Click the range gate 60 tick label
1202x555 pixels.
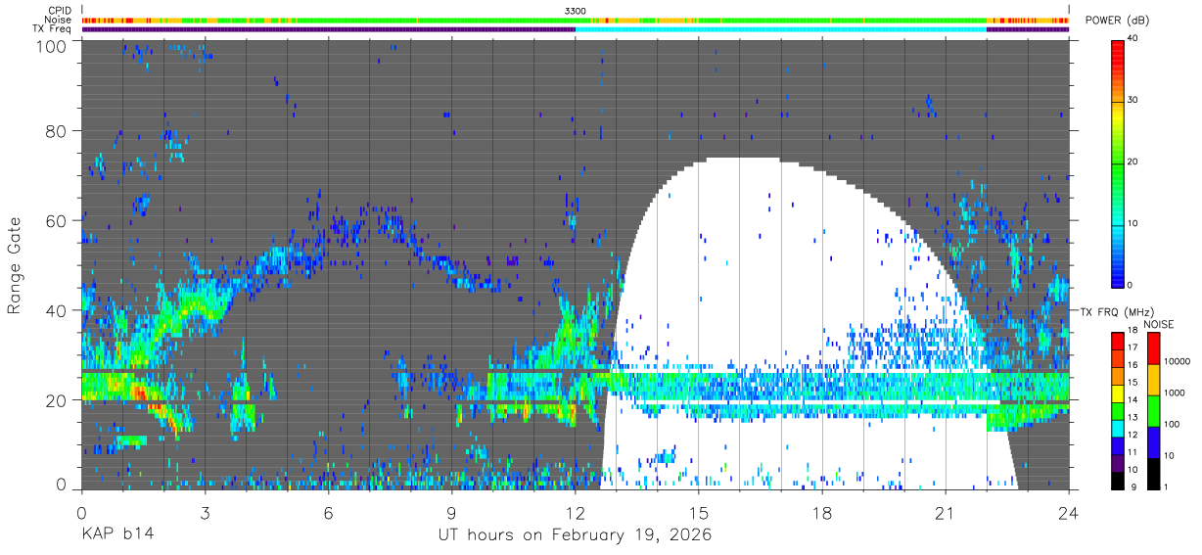[x=57, y=220]
